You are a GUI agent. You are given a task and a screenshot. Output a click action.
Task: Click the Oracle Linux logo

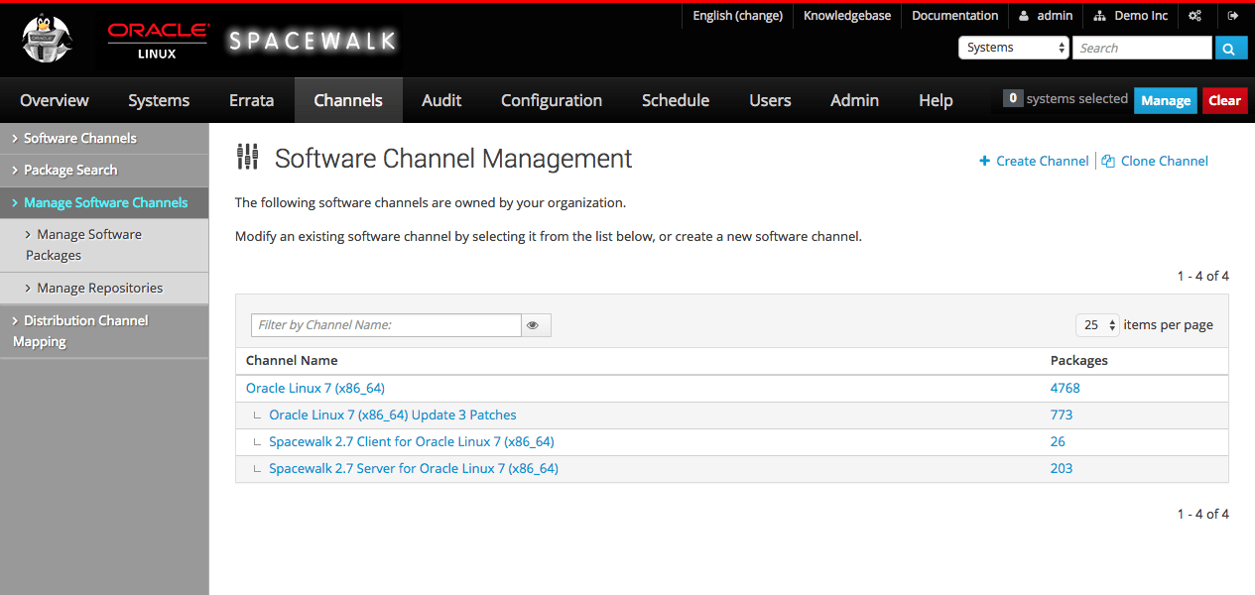158,40
